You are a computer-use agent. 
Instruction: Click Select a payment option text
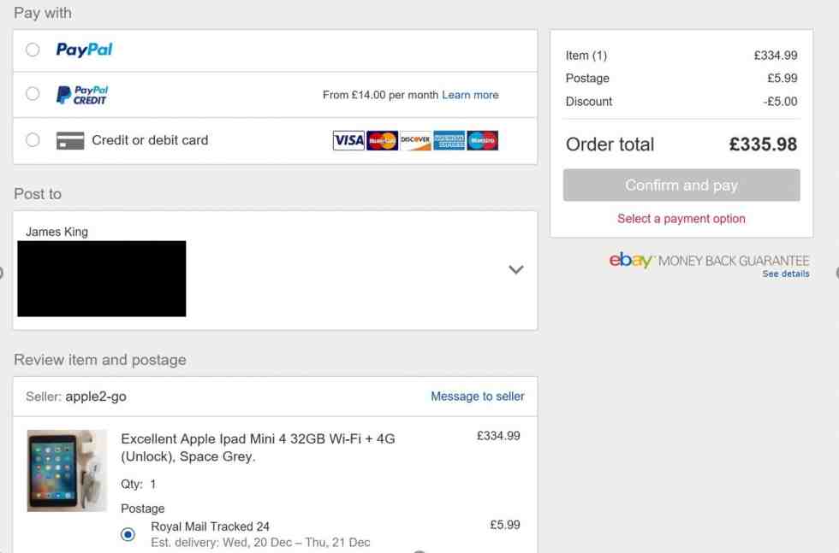(x=681, y=218)
